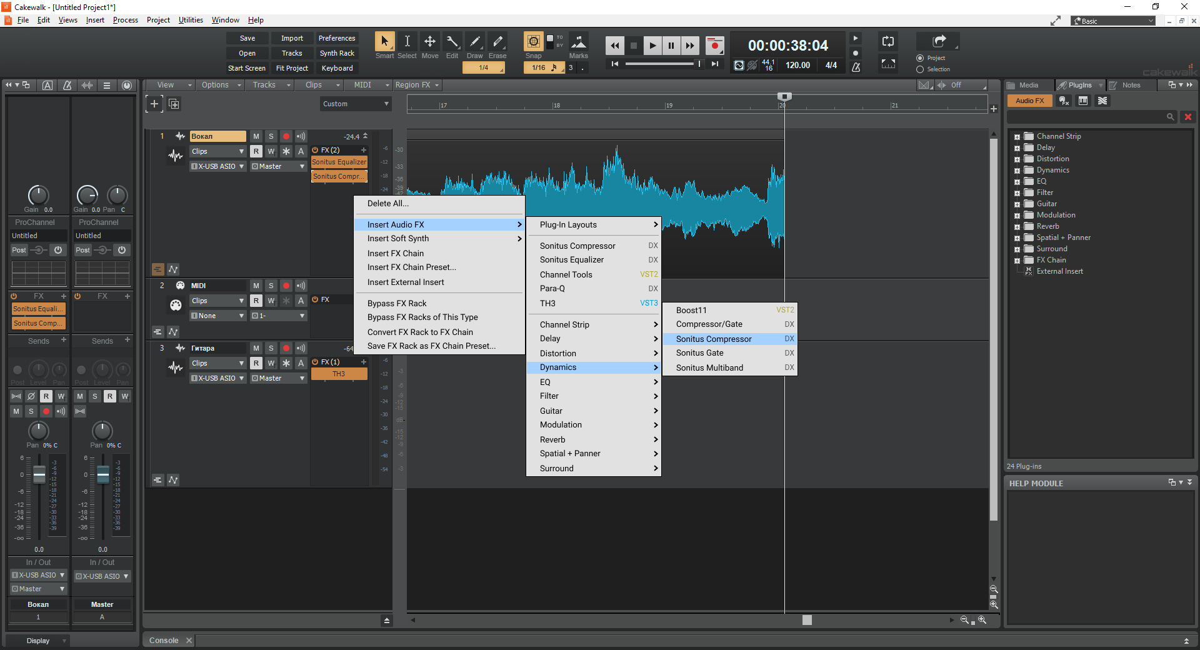Viewport: 1200px width, 650px height.
Task: Select the Selection export radio button
Action: tap(920, 69)
